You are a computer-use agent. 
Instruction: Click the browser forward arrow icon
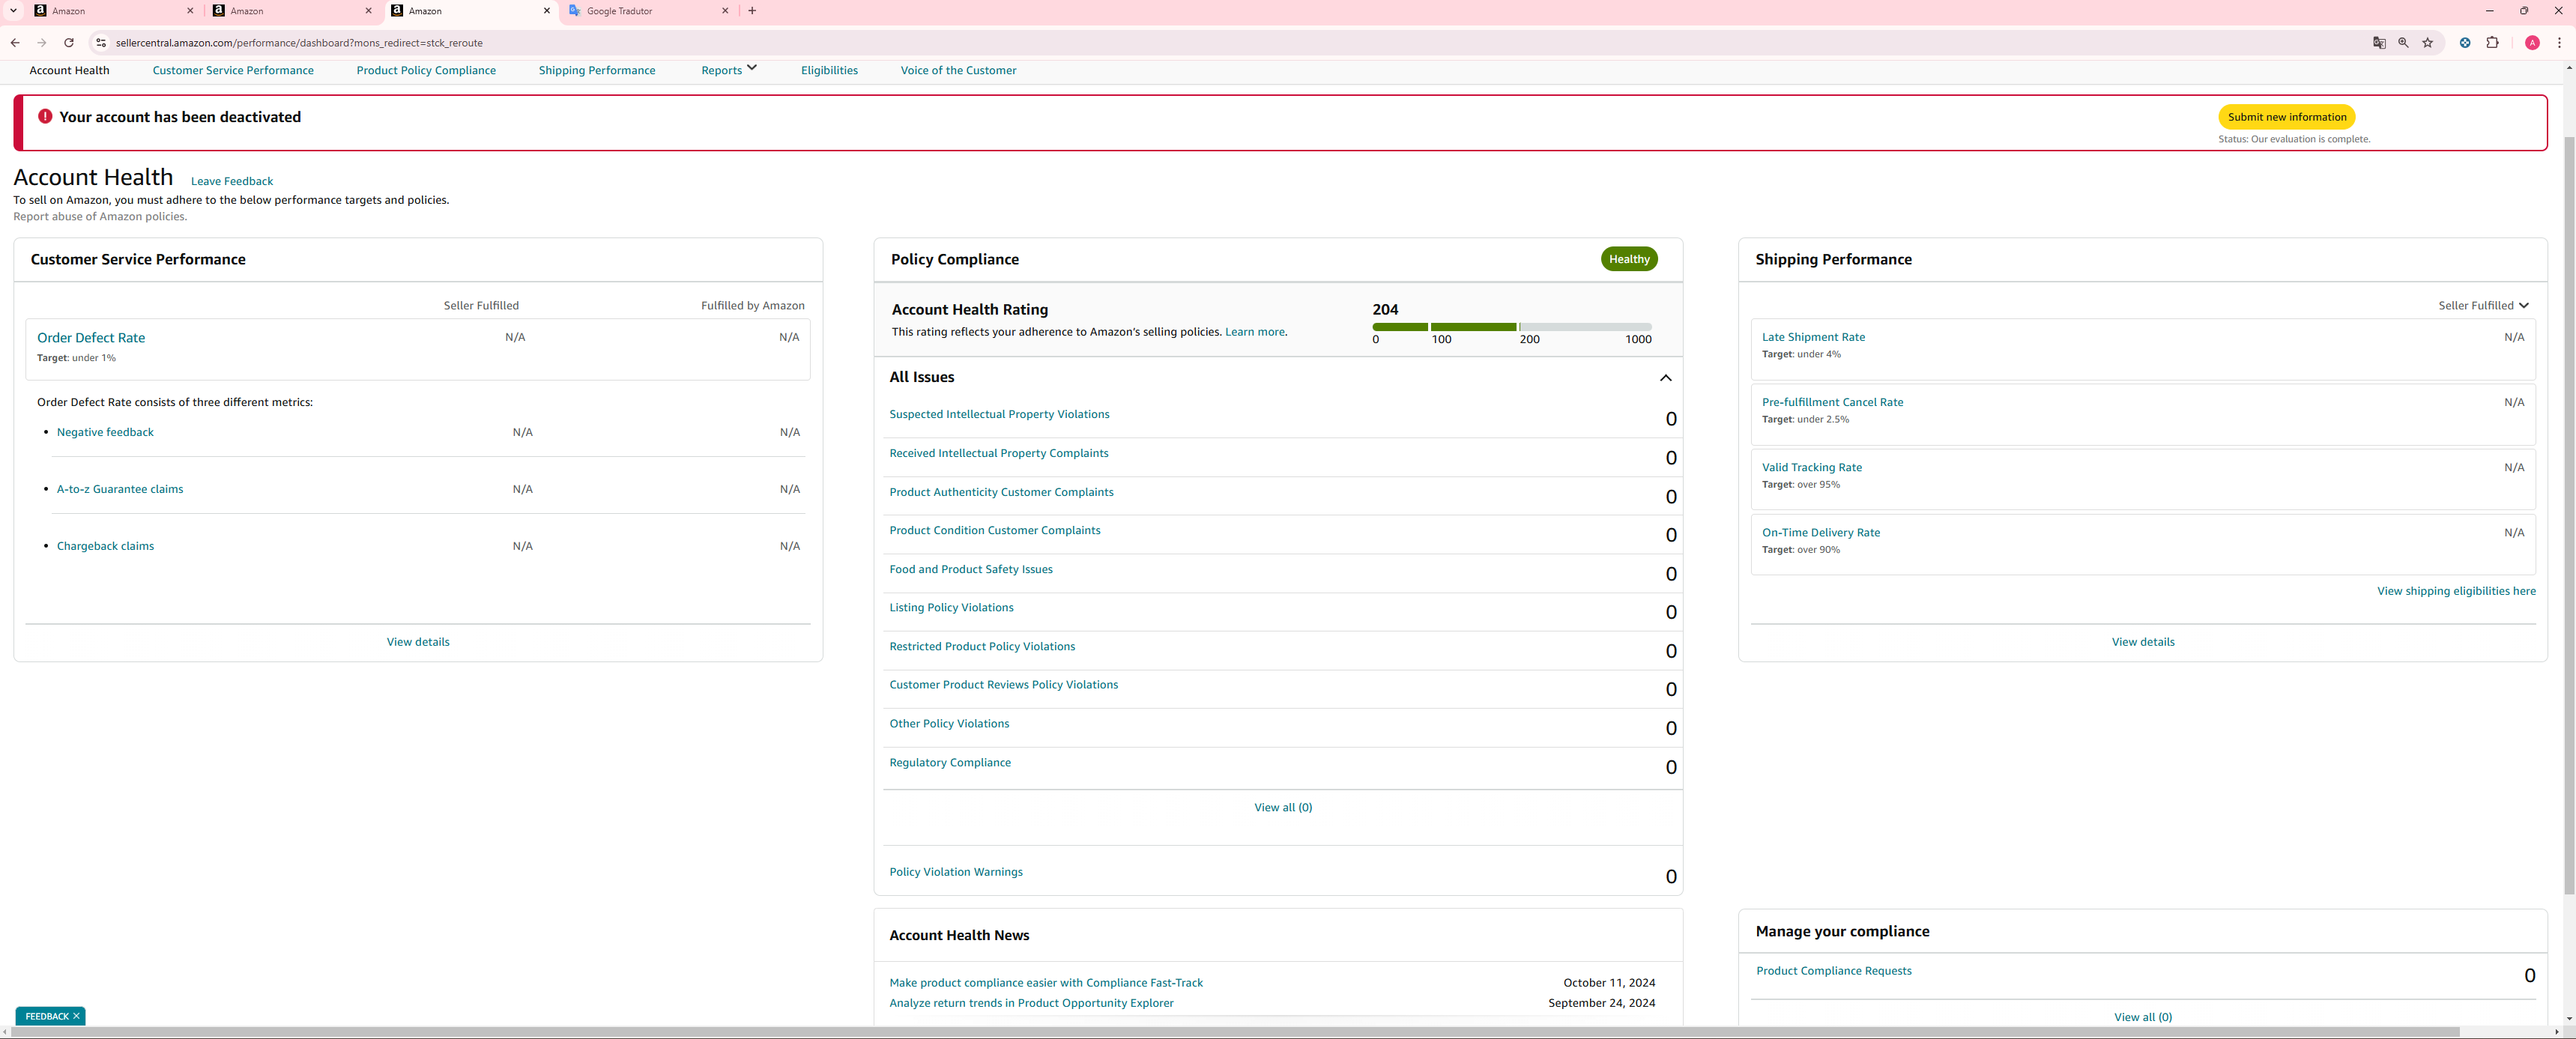coord(42,43)
